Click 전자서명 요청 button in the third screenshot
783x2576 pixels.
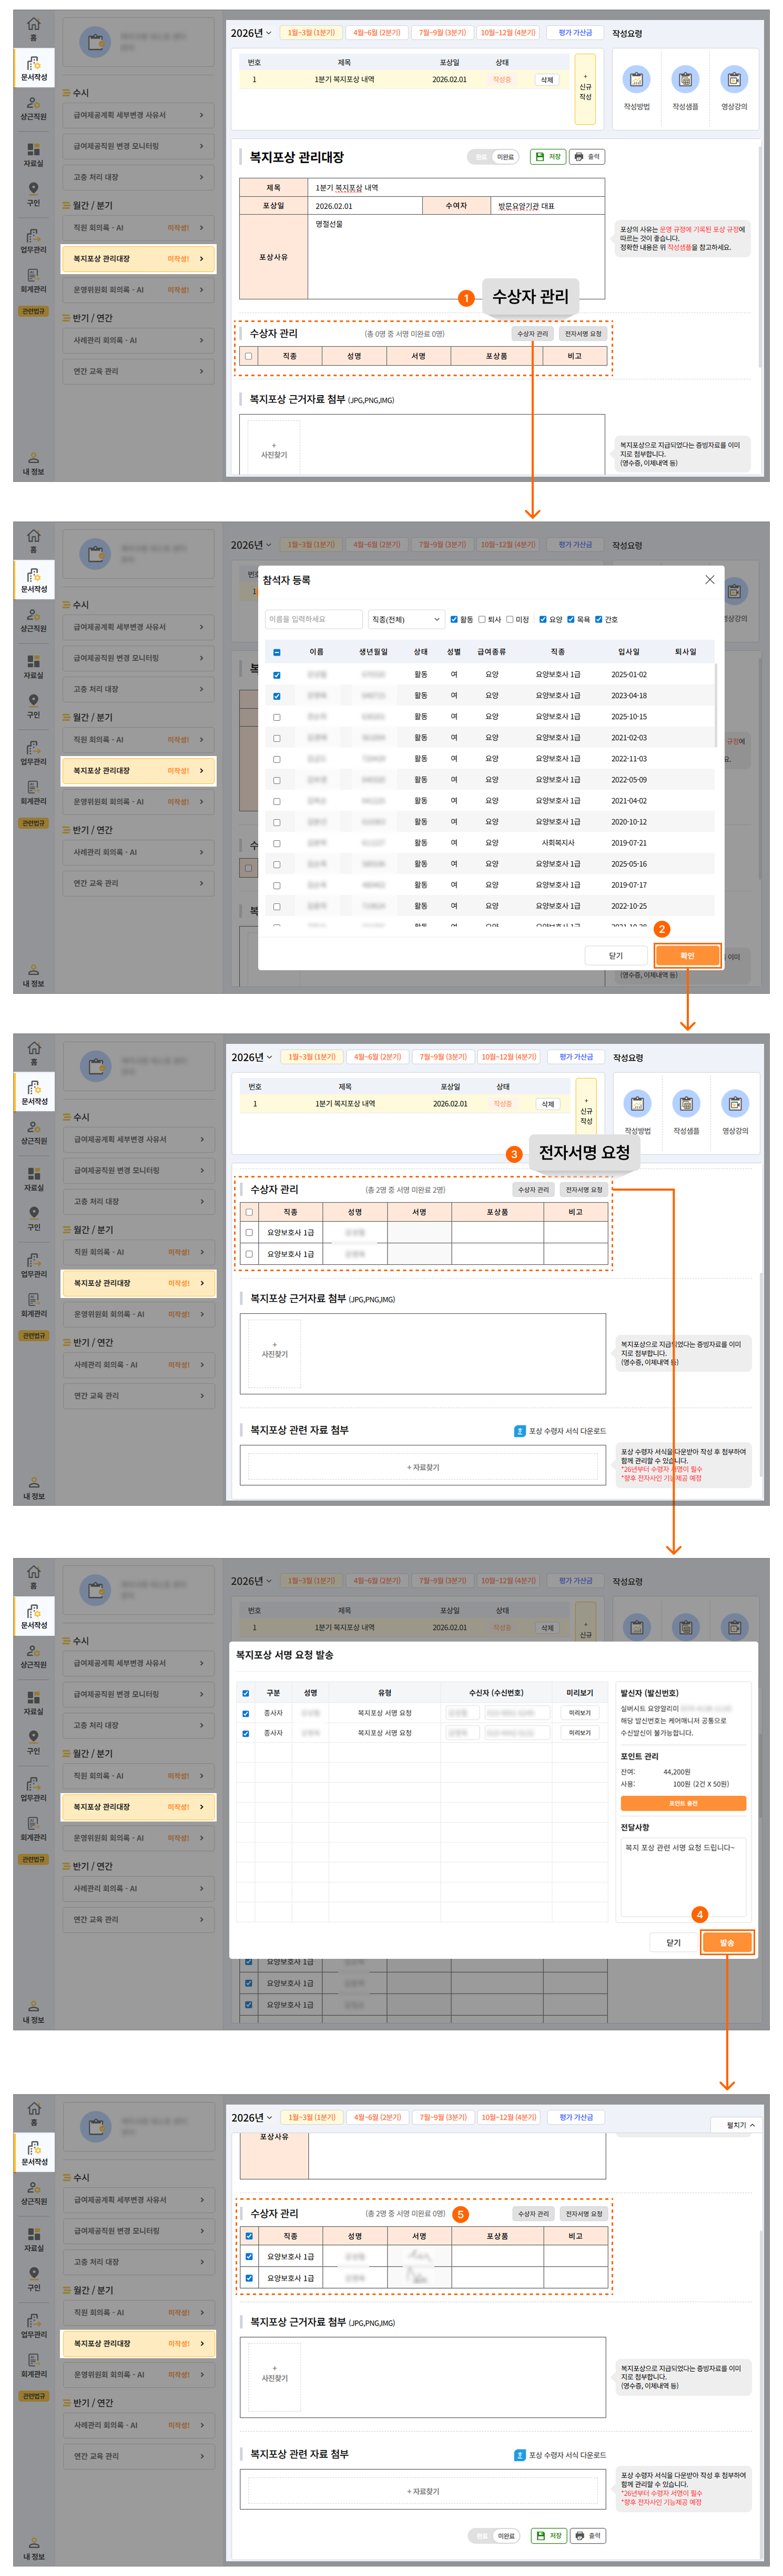click(x=584, y=1190)
